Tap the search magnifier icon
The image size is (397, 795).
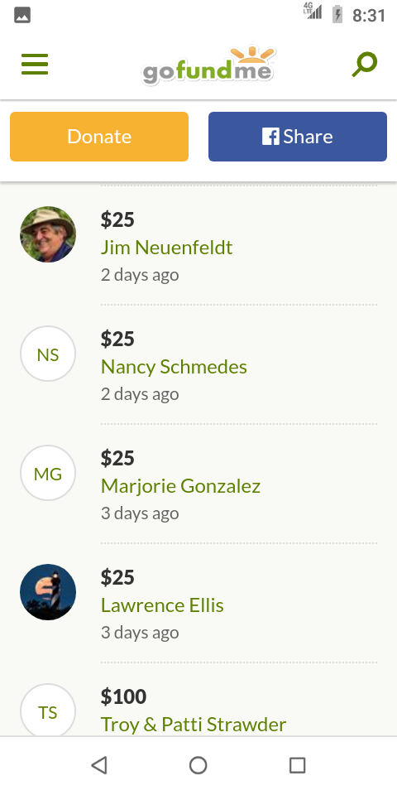point(365,65)
